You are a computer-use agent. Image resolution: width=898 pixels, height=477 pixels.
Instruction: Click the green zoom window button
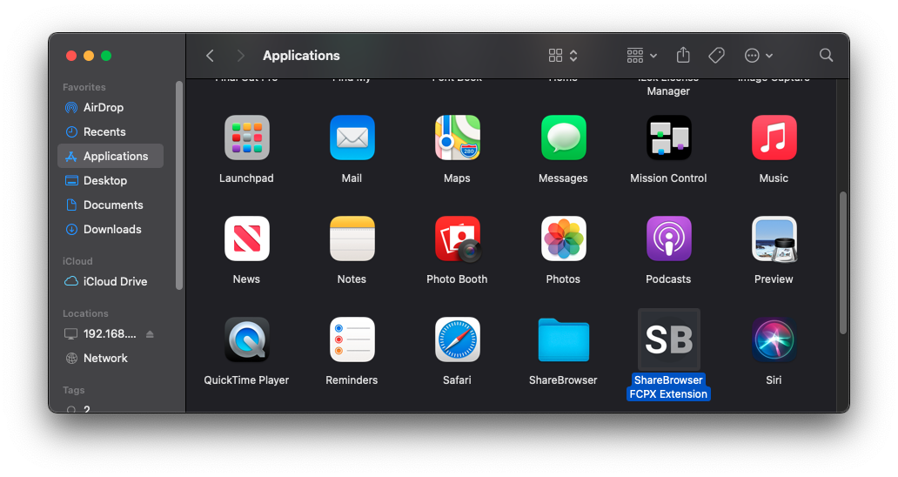point(106,56)
